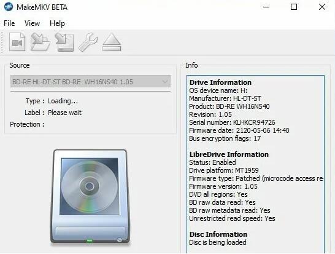Click the Type Loading label
335x254 pixels.
point(52,101)
